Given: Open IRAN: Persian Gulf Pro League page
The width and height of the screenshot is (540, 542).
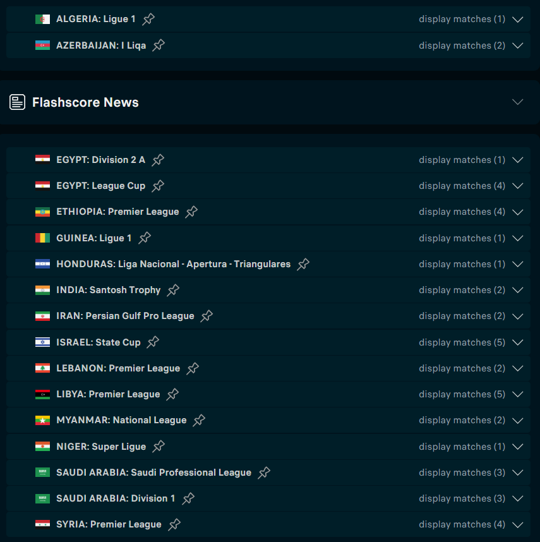Looking at the screenshot, I should (125, 316).
